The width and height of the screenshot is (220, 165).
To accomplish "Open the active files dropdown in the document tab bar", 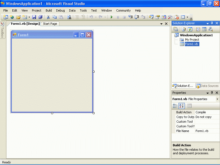I will point(161,24).
